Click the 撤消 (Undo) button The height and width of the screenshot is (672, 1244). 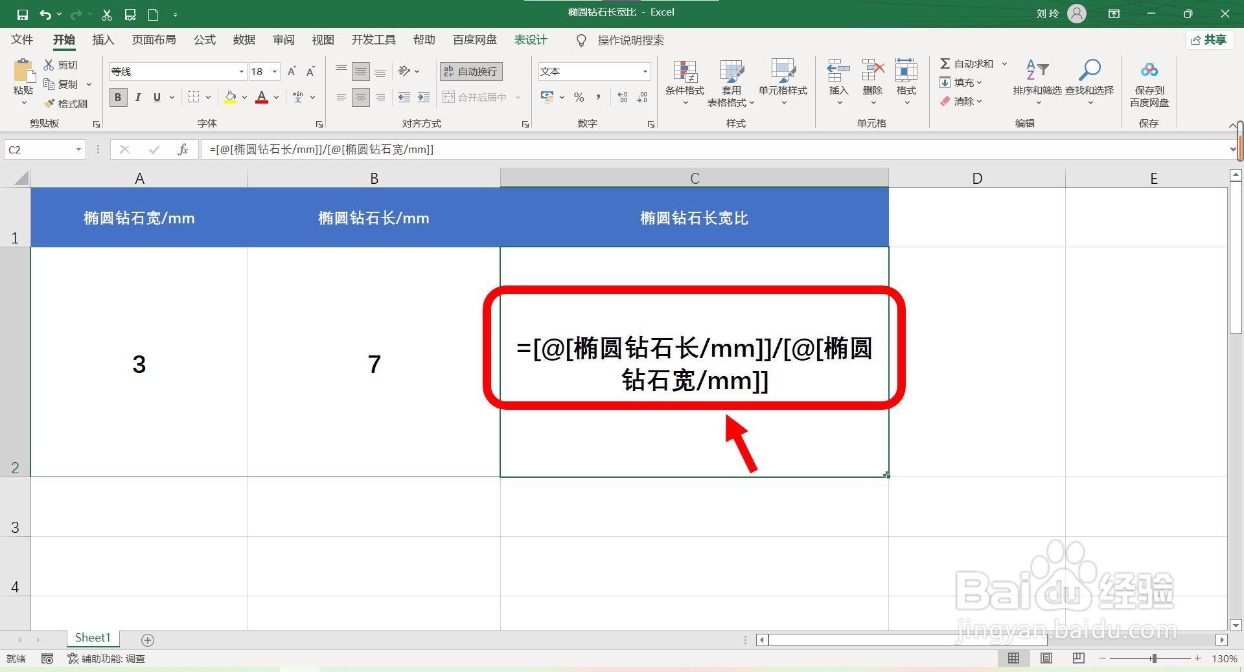[x=45, y=14]
